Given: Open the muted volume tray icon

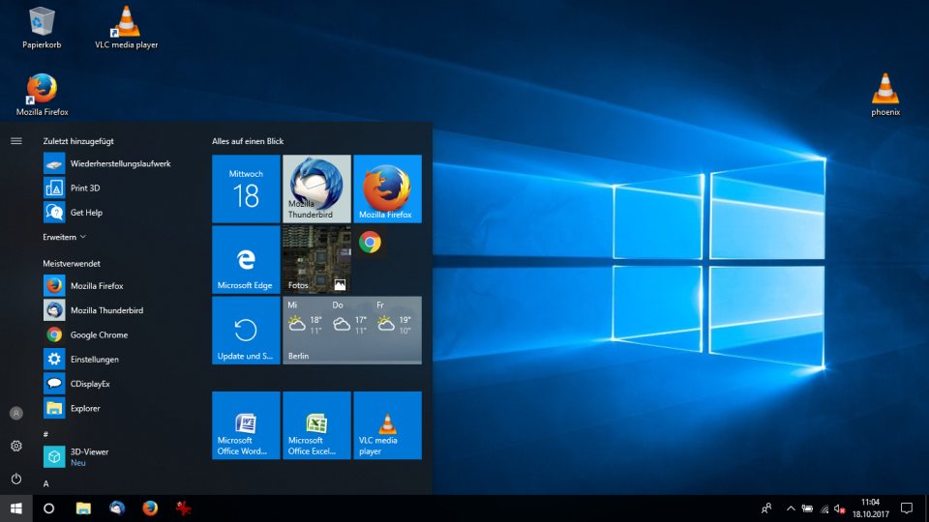Looking at the screenshot, I should pyautogui.click(x=839, y=508).
